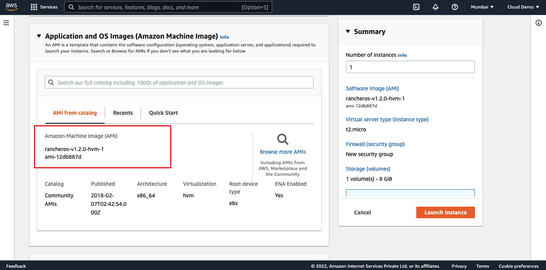Collapse the Summary panel
Image resolution: width=546 pixels, height=270 pixels.
click(348, 32)
